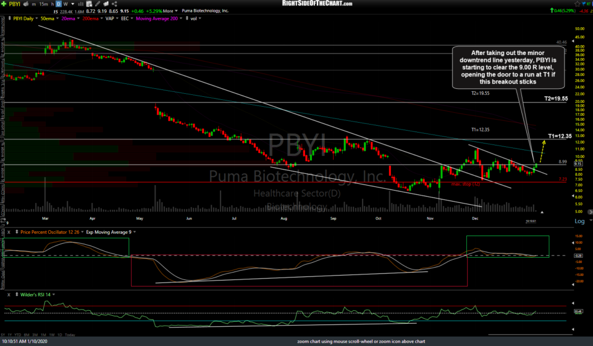
Task: Set range to 1D
Action: pos(60,335)
